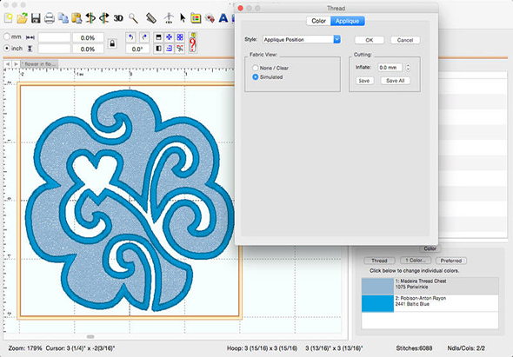Select the lettering A tool
Screen dimensions: 513x357
pos(223,18)
